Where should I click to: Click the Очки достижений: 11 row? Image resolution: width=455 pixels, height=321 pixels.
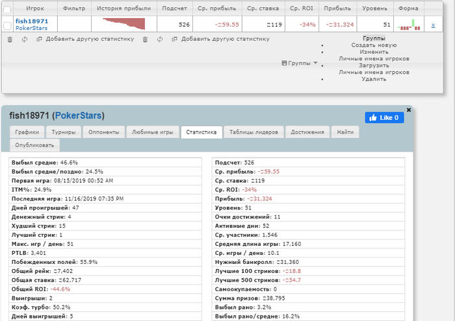point(309,217)
